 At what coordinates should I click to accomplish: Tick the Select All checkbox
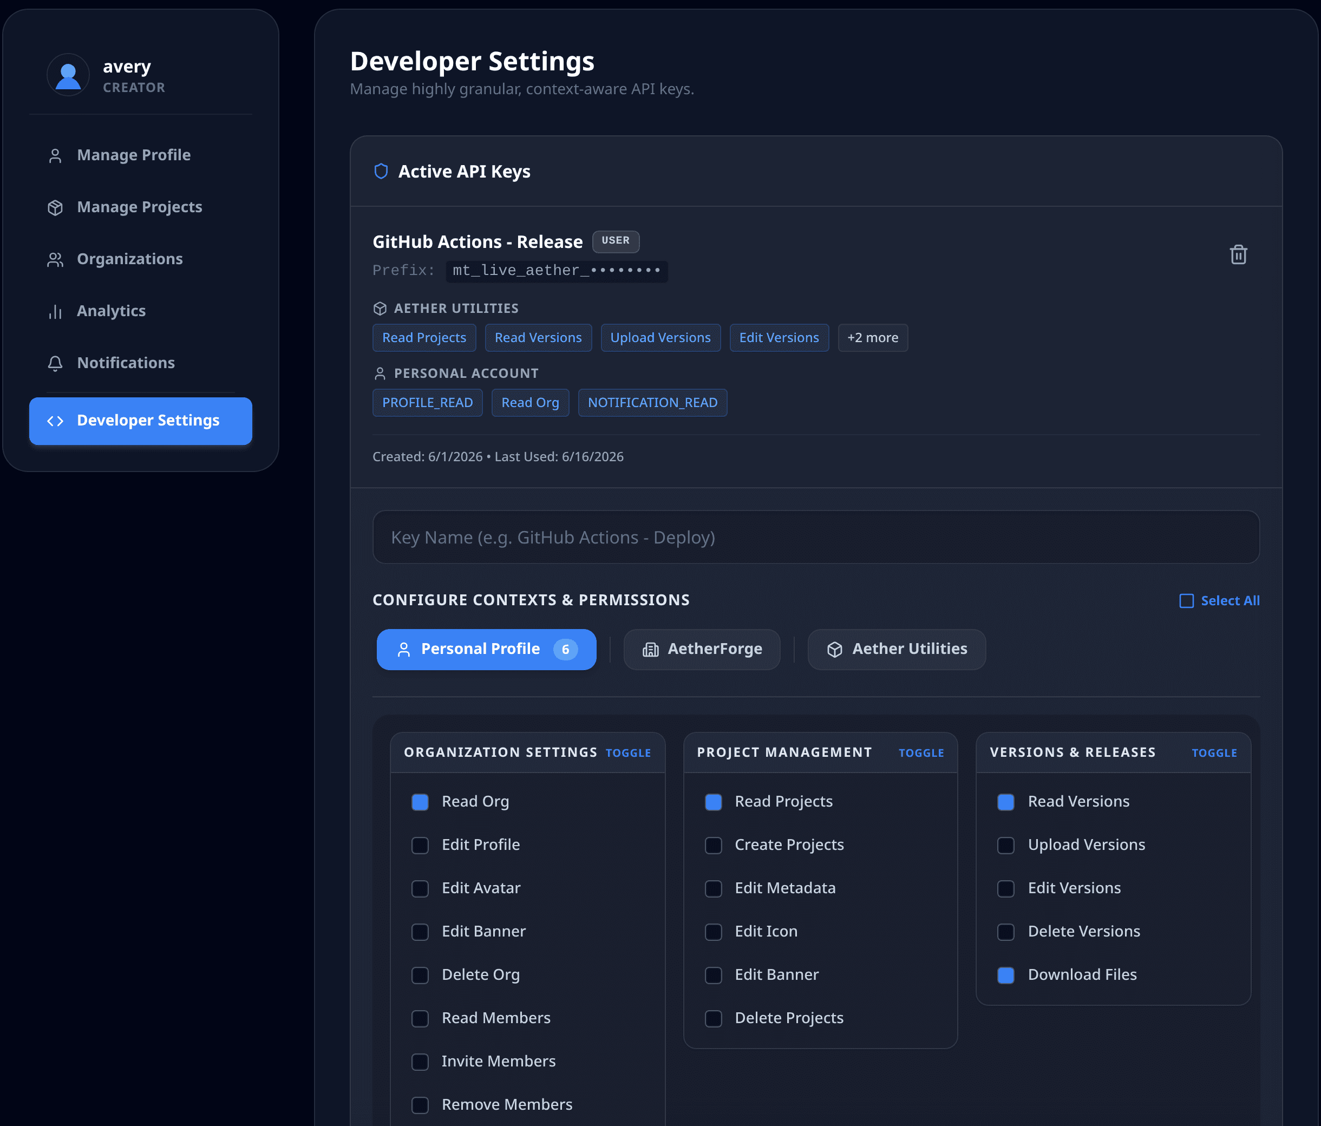click(x=1187, y=600)
